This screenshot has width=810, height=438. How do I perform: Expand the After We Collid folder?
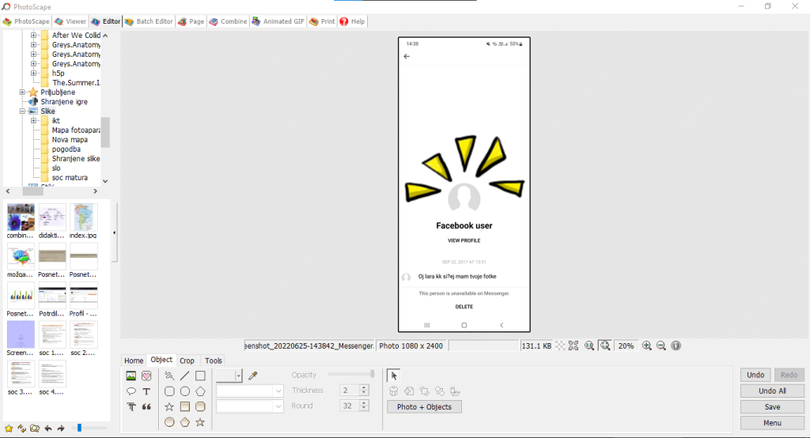pyautogui.click(x=33, y=35)
